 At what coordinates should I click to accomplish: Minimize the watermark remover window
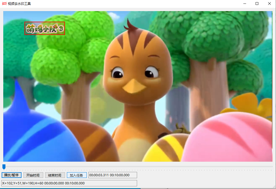tap(244, 4)
